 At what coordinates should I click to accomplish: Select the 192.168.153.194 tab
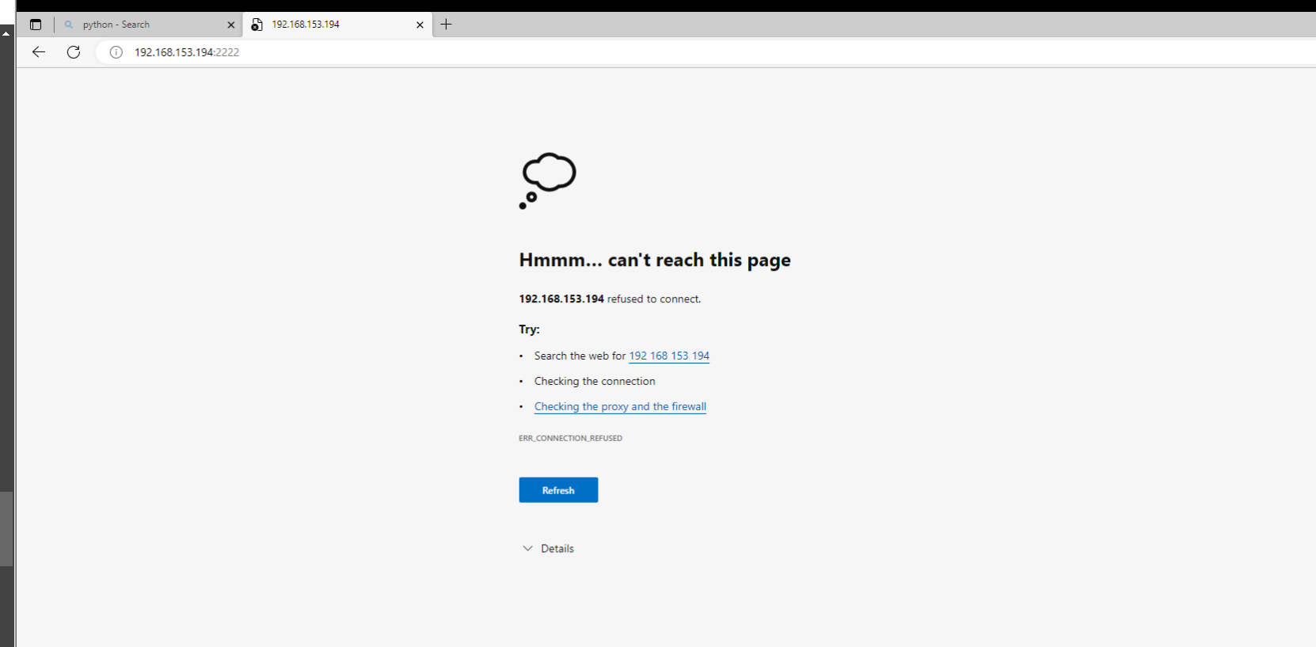tap(337, 25)
